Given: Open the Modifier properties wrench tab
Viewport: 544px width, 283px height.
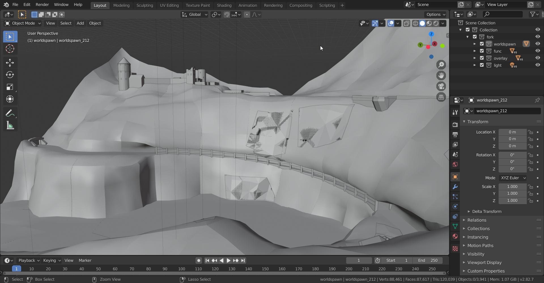Looking at the screenshot, I should click(455, 187).
